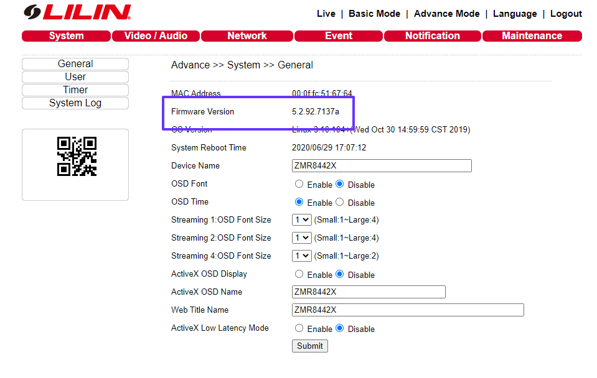This screenshot has height=378, width=597.
Task: Select General in the sidebar
Action: tap(75, 64)
